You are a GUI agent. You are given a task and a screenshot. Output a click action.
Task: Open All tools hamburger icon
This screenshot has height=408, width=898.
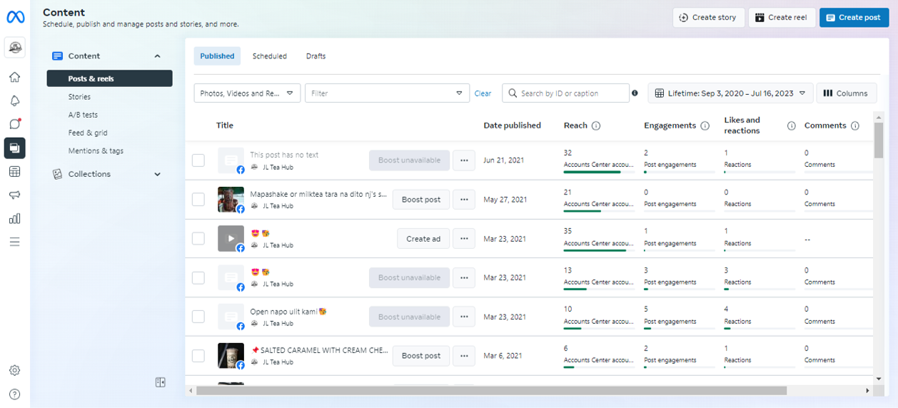click(x=15, y=242)
